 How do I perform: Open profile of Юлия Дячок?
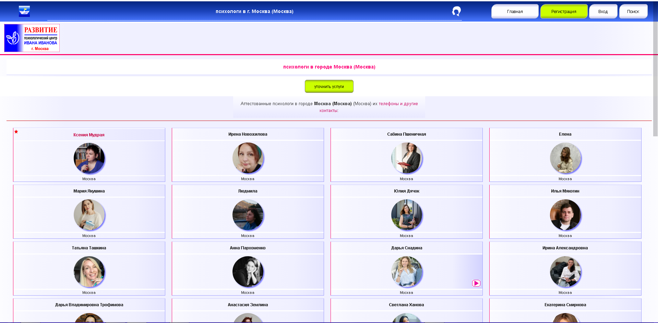[x=407, y=191]
